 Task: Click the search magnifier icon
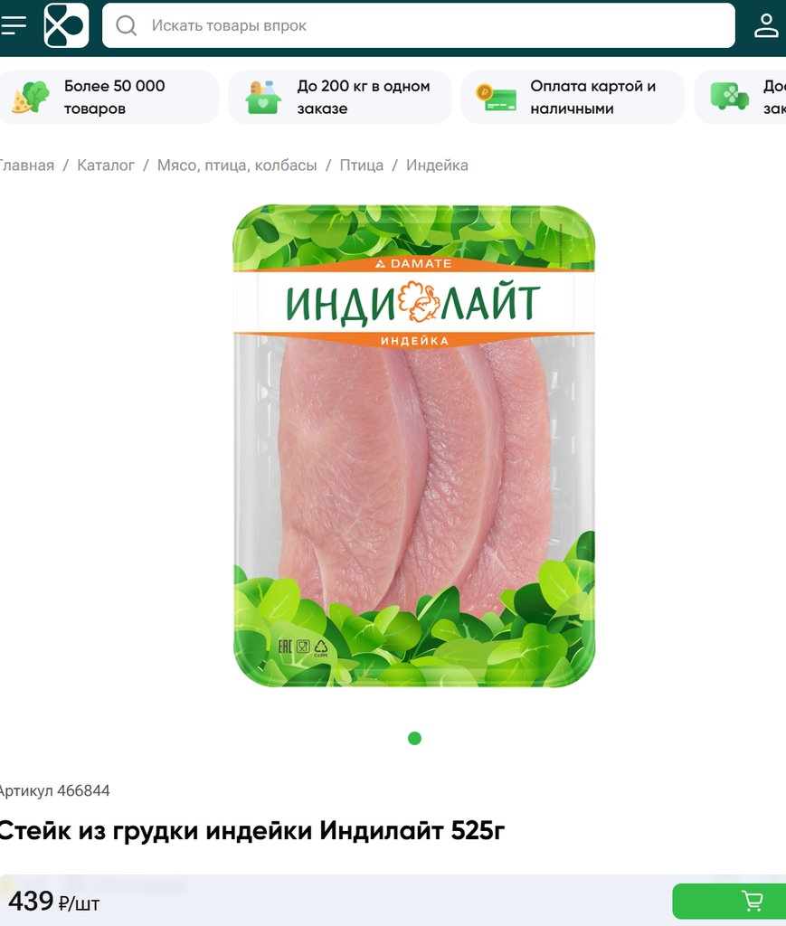[x=126, y=25]
